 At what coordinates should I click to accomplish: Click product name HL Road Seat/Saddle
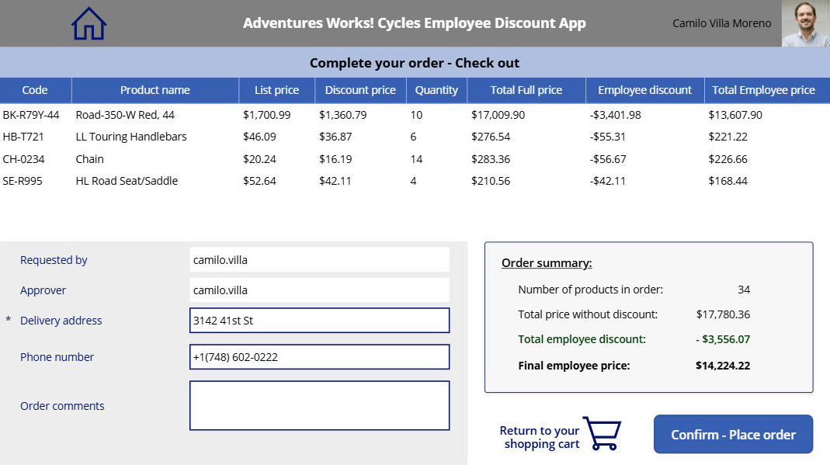pos(127,181)
